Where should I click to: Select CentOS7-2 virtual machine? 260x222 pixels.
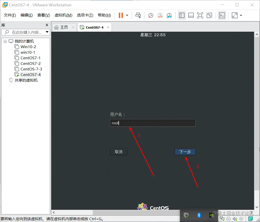click(30, 63)
